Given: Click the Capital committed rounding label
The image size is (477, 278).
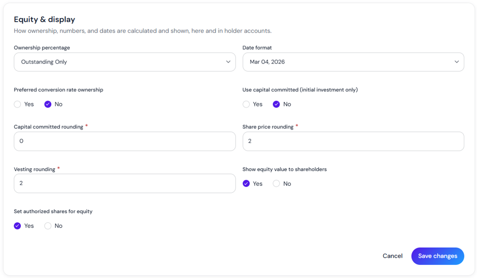Looking at the screenshot, I should click(48, 127).
